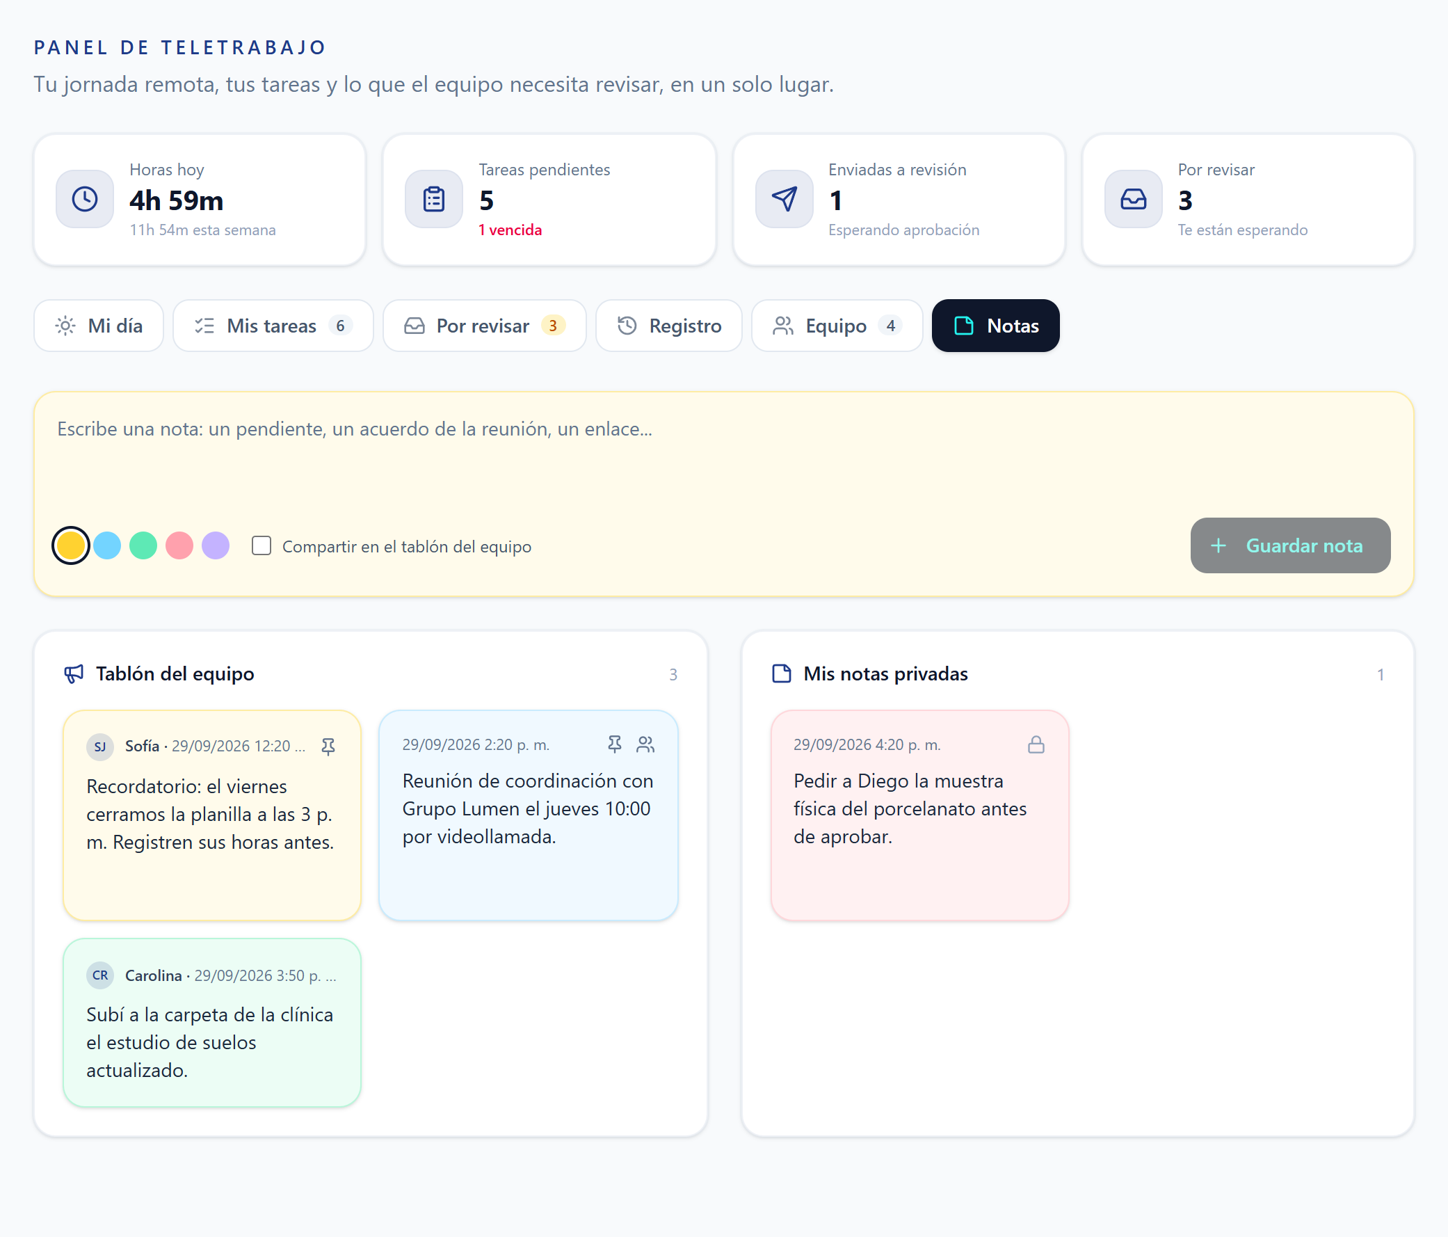Open the Por revisar tab
This screenshot has height=1237, width=1448.
click(x=484, y=326)
